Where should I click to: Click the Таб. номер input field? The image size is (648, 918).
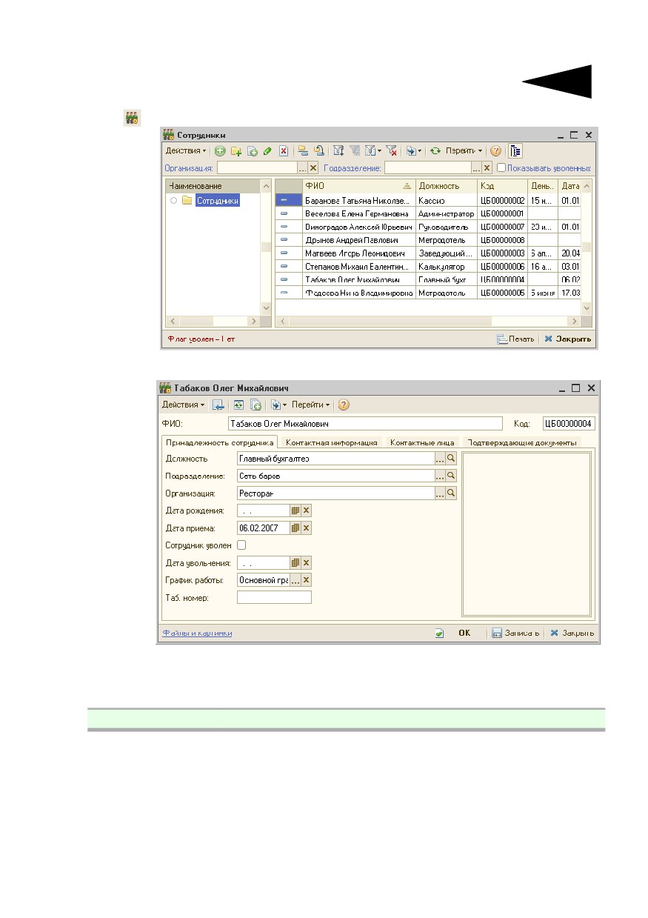(274, 597)
